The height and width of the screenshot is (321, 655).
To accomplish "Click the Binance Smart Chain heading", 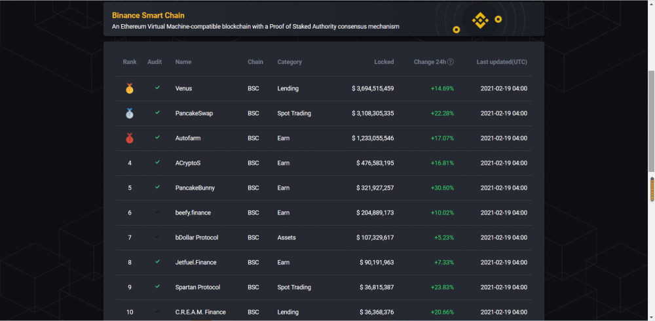I will tap(148, 16).
